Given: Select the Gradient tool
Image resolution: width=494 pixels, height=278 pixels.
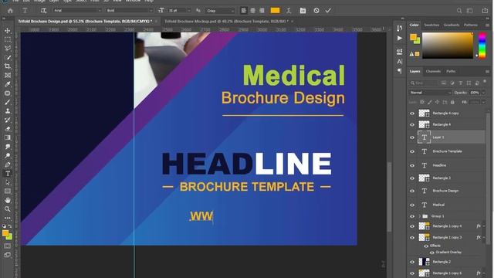Looking at the screenshot, I should 8,137.
